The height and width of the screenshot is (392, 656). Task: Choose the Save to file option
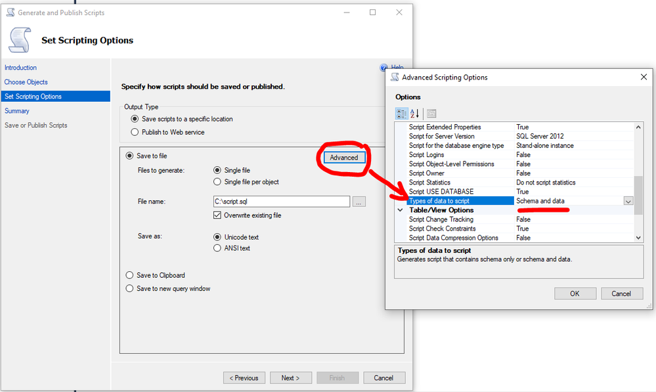tap(130, 156)
